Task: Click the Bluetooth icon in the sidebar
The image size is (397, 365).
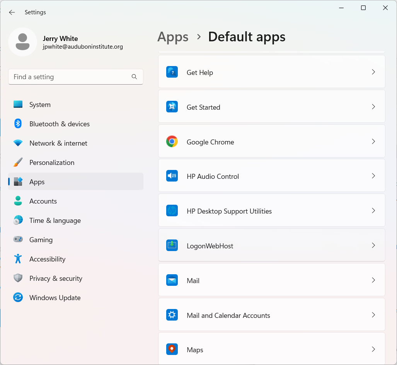Action: (x=18, y=124)
